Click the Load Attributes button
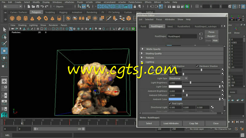The image size is (246, 138). pos(171,123)
